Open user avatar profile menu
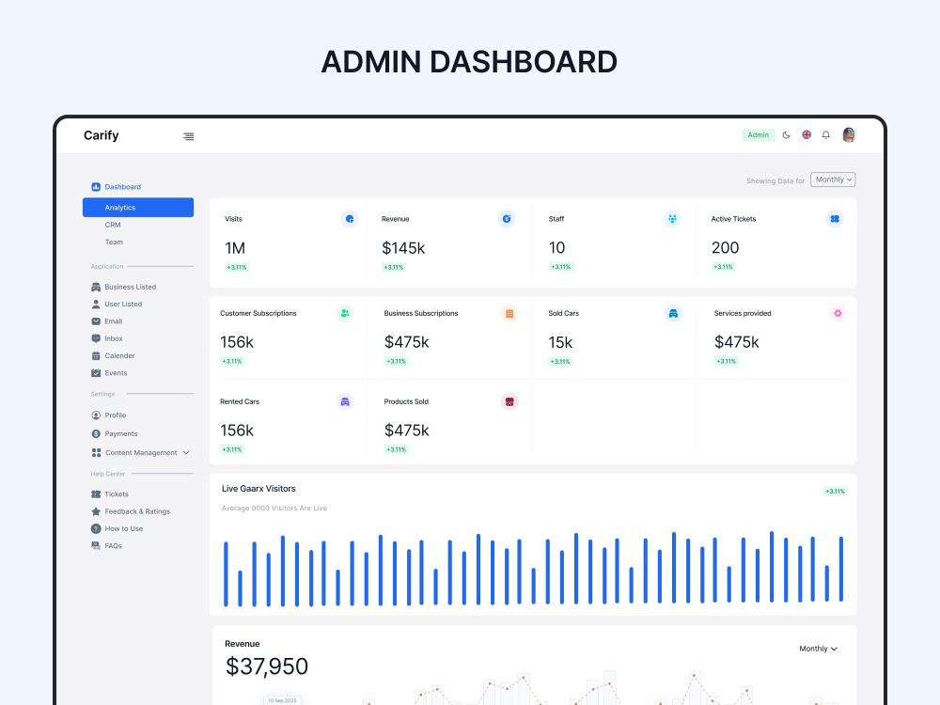Image resolution: width=940 pixels, height=705 pixels. (x=848, y=134)
